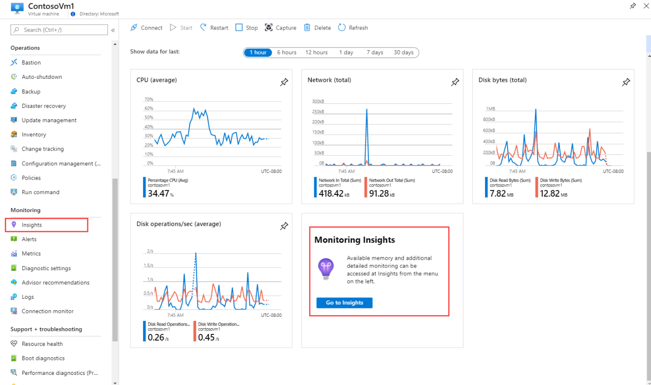The image size is (651, 385).
Task: Pin the CPU (average) chart
Action: coord(284,82)
